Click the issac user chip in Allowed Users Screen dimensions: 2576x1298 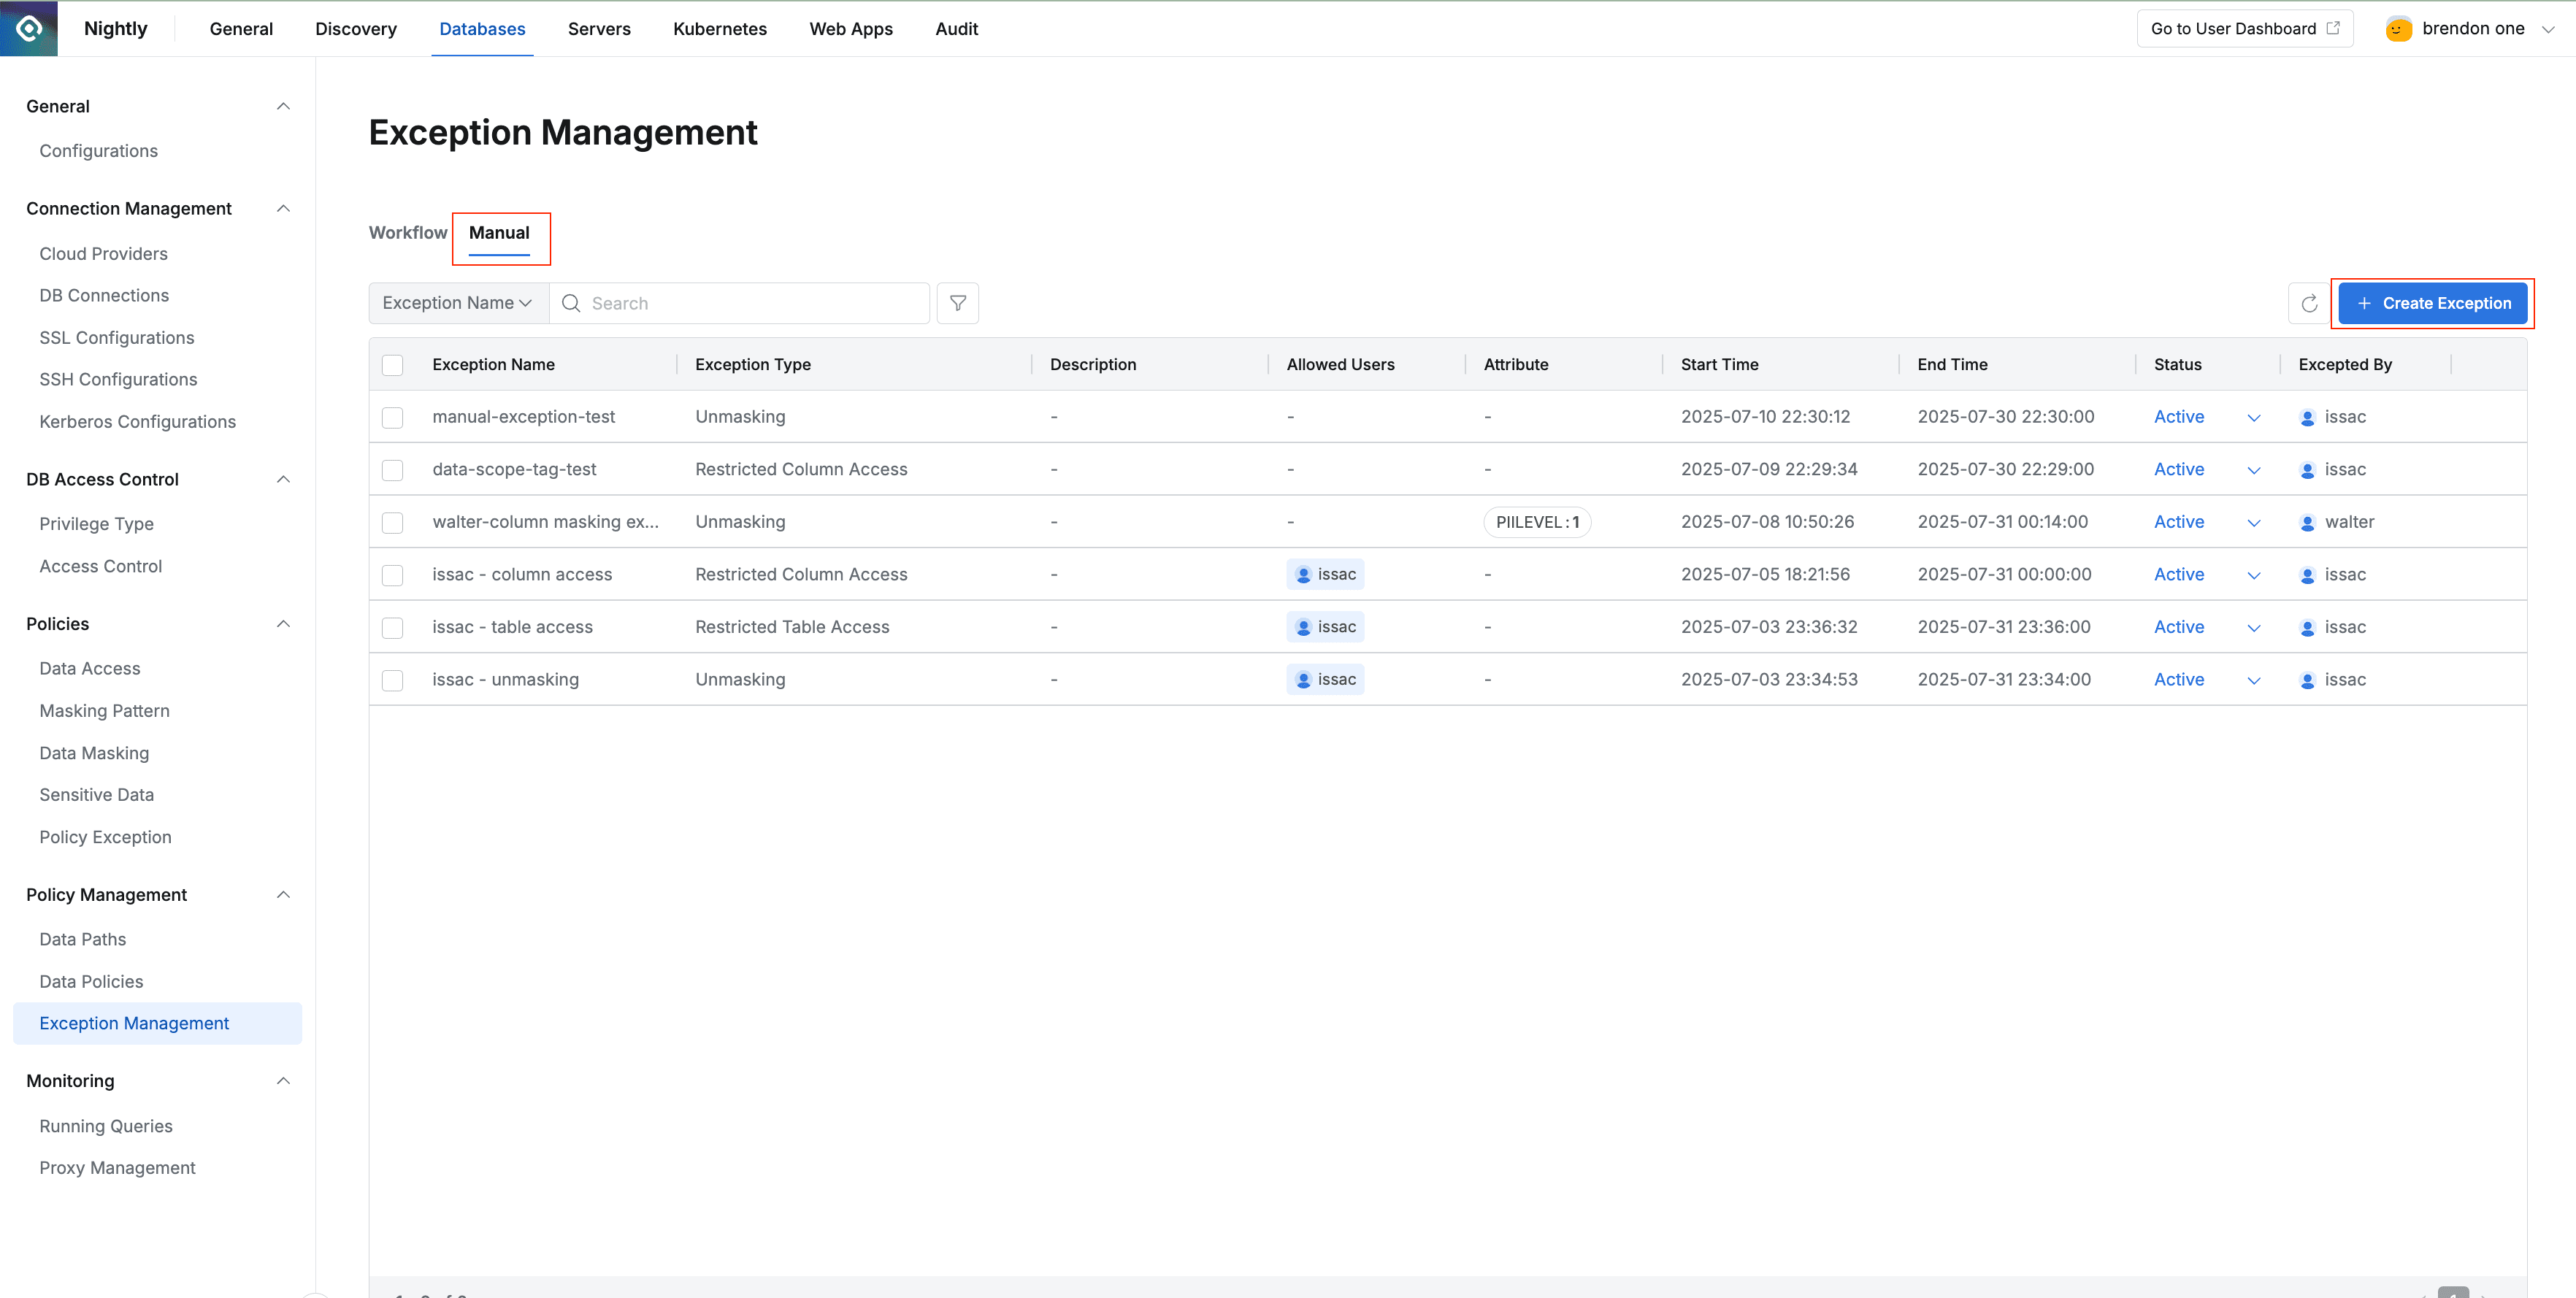coord(1325,574)
